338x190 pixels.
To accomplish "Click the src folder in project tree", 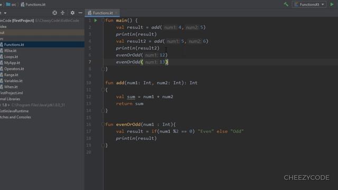I will point(2,39).
